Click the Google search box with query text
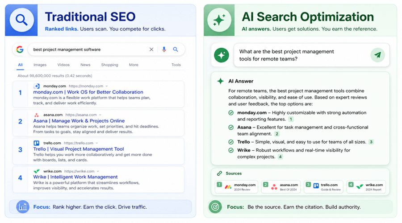 106,50
